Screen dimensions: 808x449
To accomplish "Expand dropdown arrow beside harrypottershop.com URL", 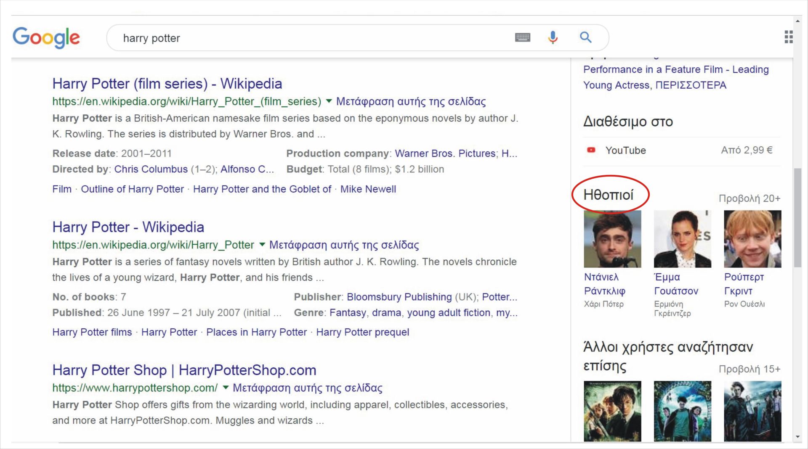I will pyautogui.click(x=226, y=387).
